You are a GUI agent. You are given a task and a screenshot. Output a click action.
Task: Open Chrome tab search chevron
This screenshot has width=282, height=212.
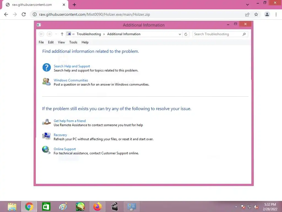click(x=248, y=5)
